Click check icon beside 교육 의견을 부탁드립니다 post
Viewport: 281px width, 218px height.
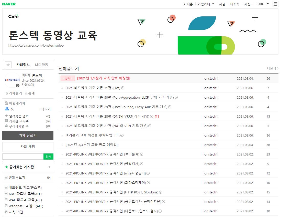click(x=122, y=135)
